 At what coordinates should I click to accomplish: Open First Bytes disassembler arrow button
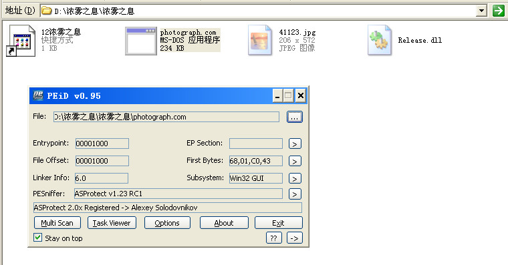click(295, 161)
